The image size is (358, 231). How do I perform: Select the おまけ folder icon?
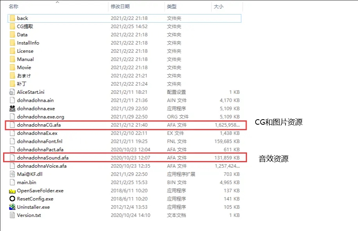[x=13, y=76]
